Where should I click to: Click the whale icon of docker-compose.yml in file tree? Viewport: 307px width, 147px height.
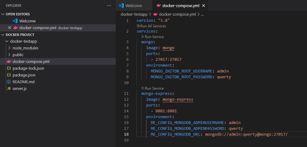point(9,61)
